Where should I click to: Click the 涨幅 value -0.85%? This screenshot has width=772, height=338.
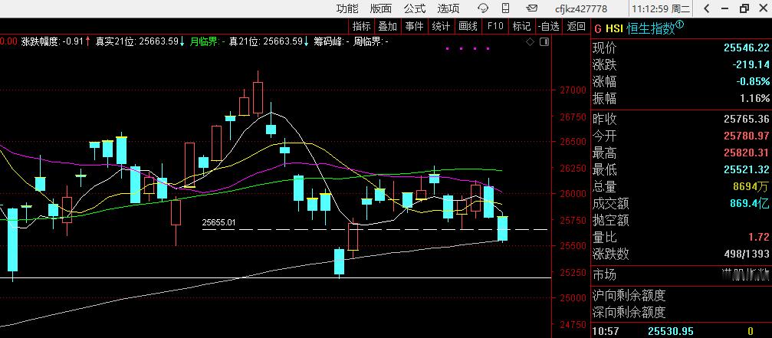tap(754, 81)
